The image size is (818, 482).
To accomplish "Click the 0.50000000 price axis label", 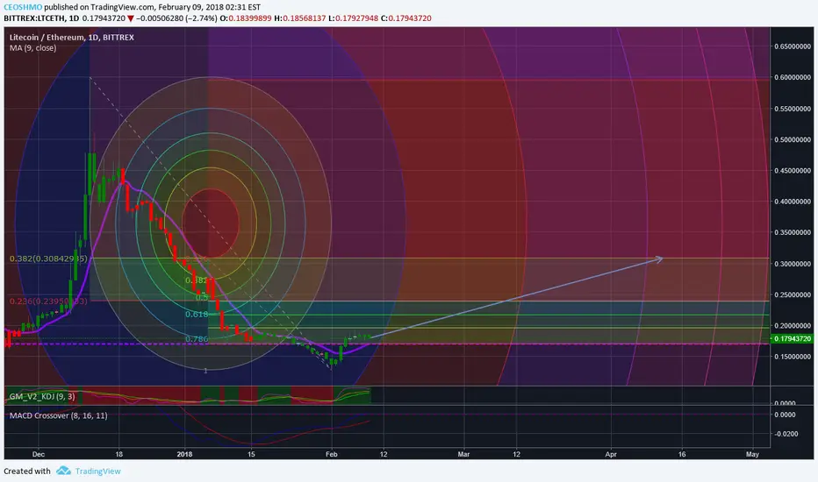I will click(x=793, y=139).
